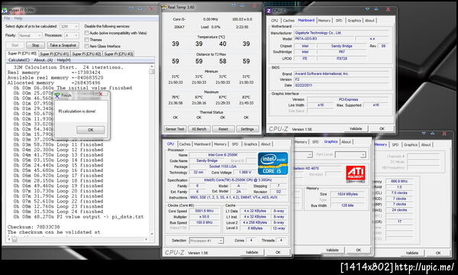Open Memory tab in CPU-Z Mainboard window
Screen dimensions: 458x275
point(324,21)
